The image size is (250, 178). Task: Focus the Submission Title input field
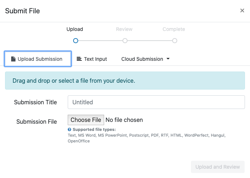pyautogui.click(x=156, y=102)
